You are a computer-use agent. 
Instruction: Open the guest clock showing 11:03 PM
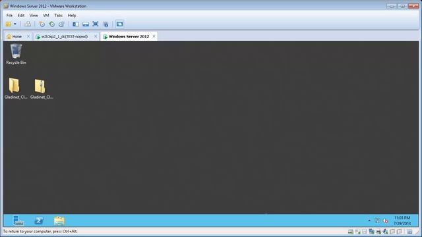(402, 221)
